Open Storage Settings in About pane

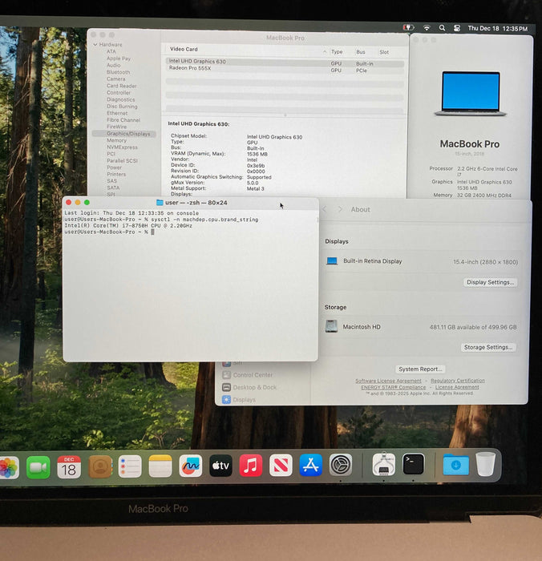tap(488, 347)
